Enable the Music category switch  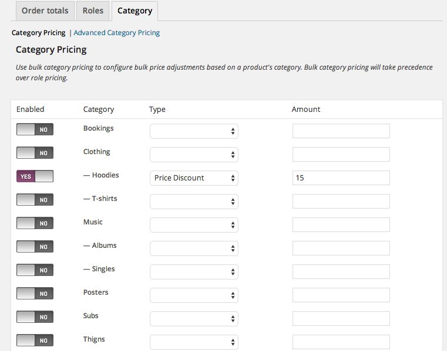tap(35, 223)
